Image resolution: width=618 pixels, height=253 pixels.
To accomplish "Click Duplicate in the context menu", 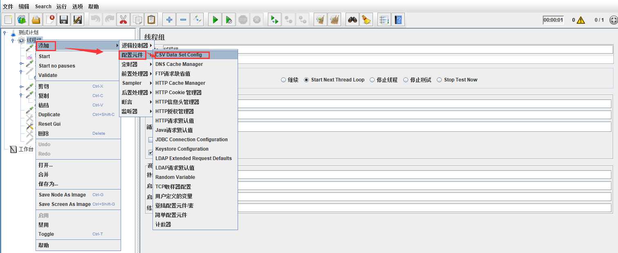I will pyautogui.click(x=78, y=115).
